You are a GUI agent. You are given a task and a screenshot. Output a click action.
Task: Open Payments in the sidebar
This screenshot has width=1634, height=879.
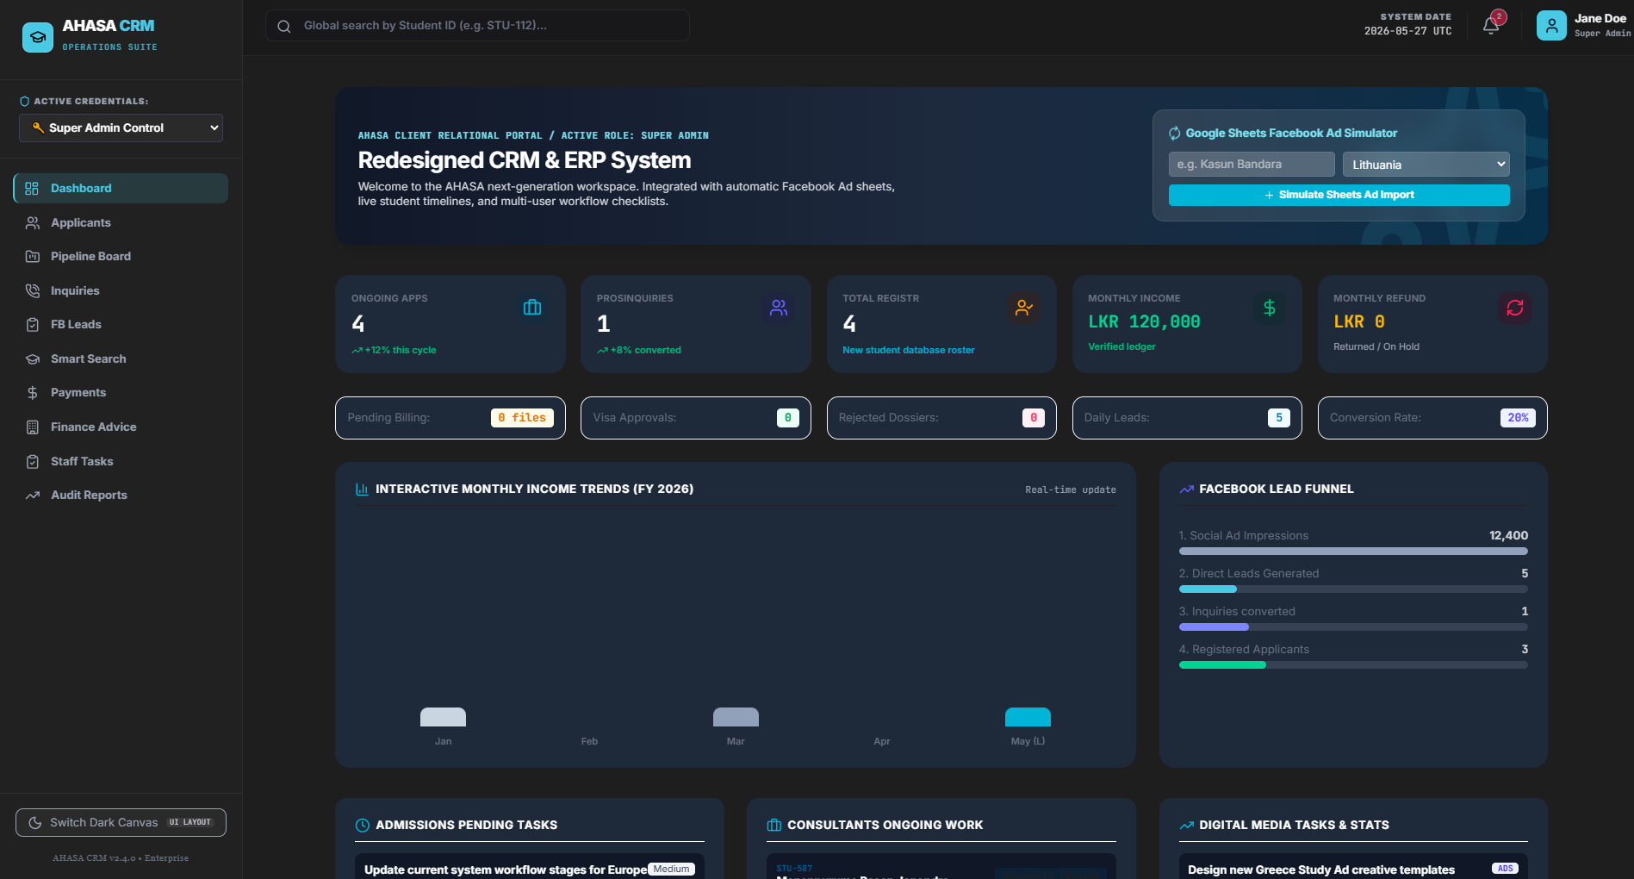point(121,392)
